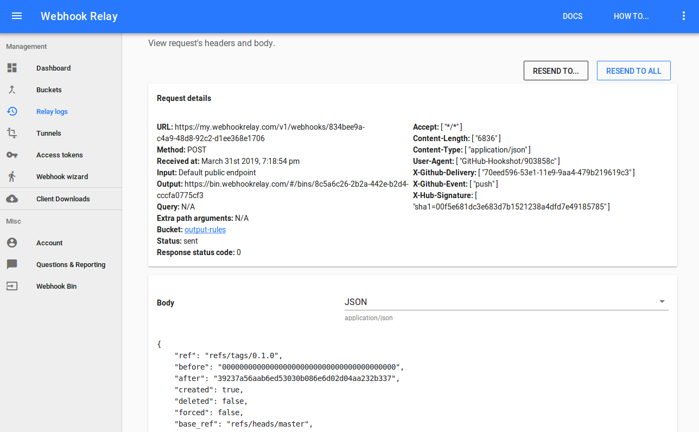
Task: Open the JSON body format dropdown
Action: tap(662, 301)
